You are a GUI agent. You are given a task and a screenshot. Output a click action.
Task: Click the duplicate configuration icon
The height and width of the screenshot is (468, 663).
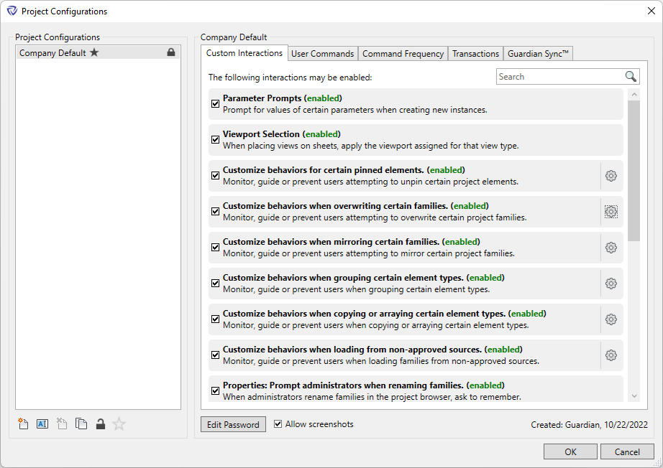[x=81, y=424]
